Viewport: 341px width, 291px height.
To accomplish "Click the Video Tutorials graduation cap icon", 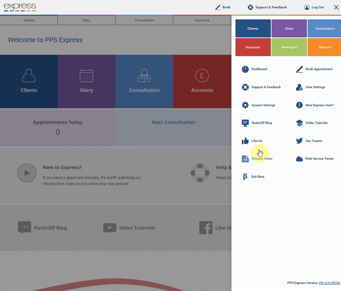I will (x=299, y=123).
